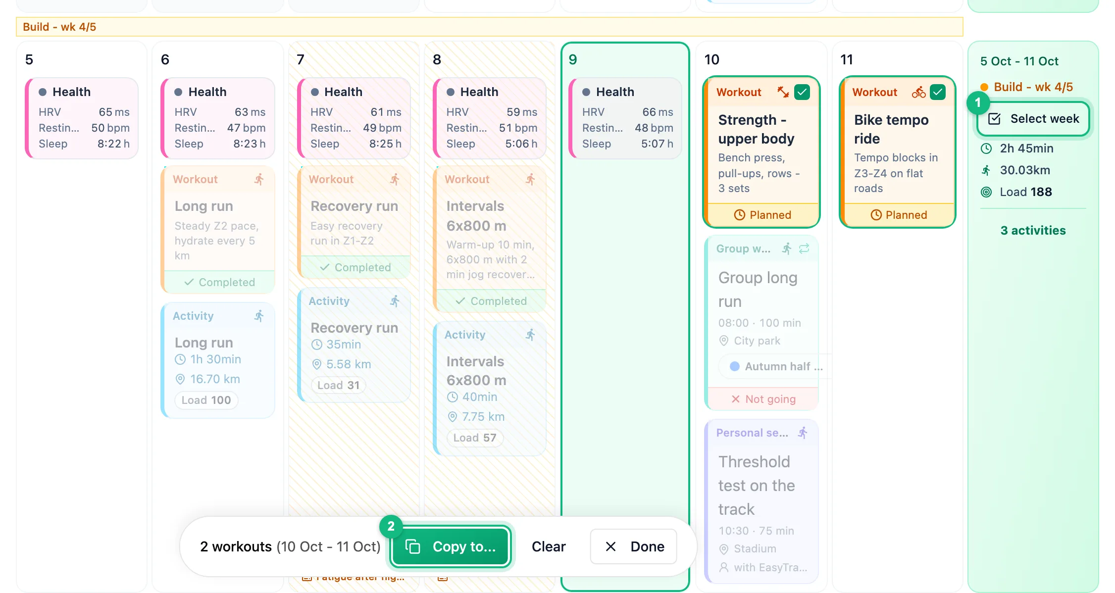Click the Completed status on Long run workout
1115x593 pixels.
click(x=219, y=282)
